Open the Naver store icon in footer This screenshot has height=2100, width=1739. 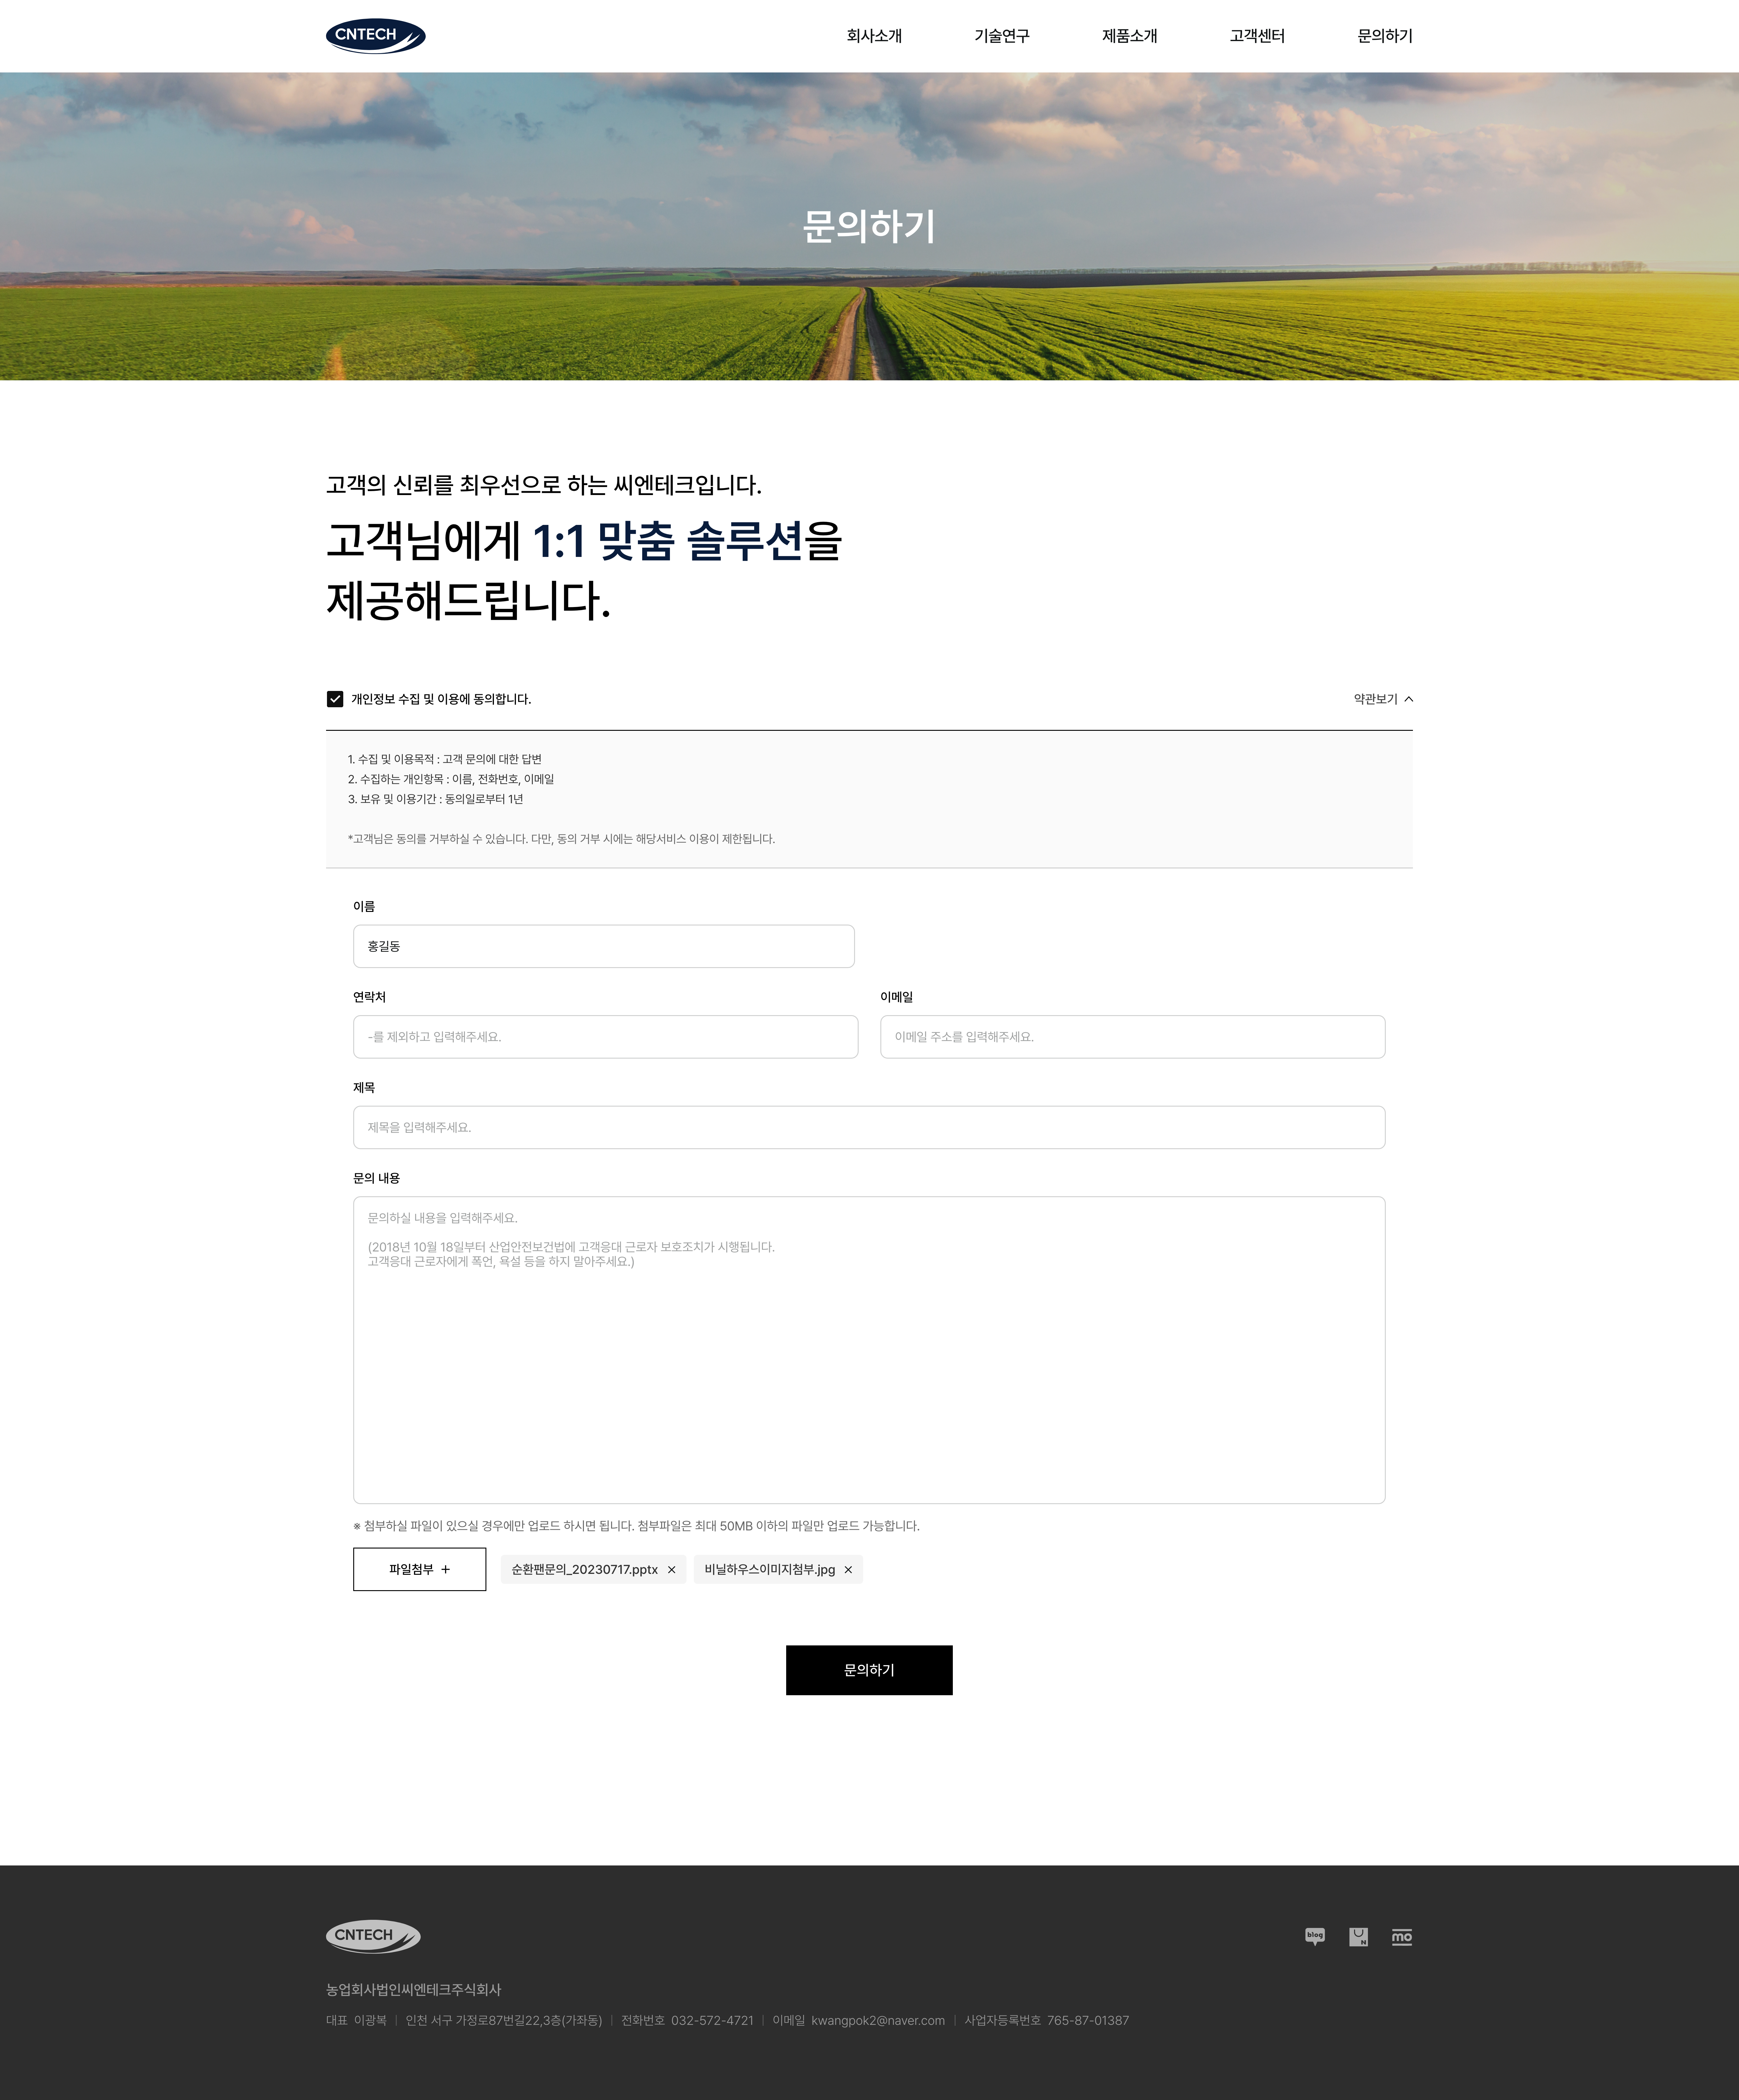pyautogui.click(x=1358, y=1937)
